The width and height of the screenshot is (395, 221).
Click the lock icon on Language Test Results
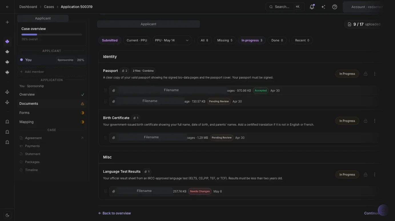pos(365,174)
